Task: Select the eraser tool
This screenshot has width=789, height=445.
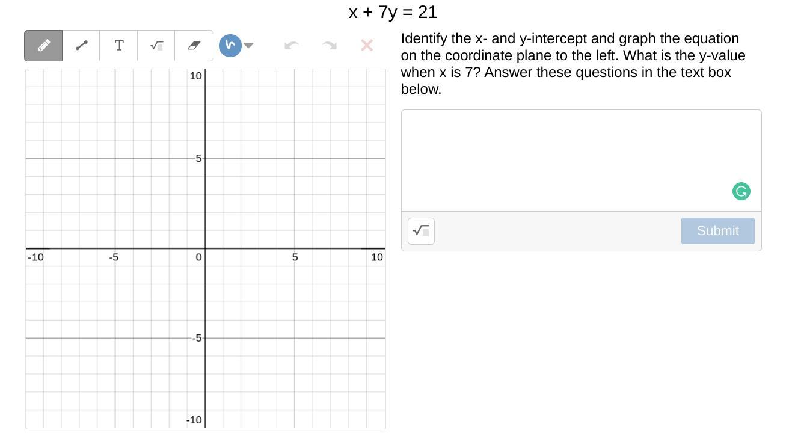Action: tap(194, 46)
